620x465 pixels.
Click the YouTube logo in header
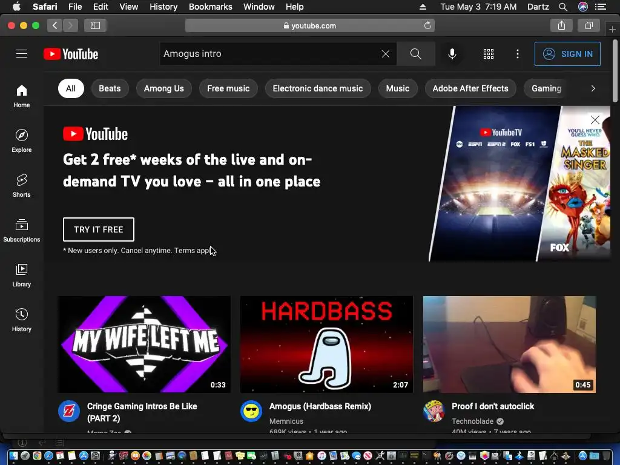[71, 54]
